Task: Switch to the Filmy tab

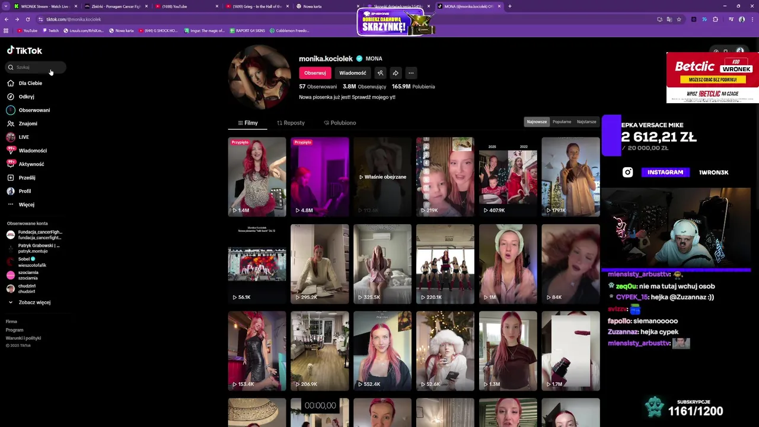Action: pos(248,123)
